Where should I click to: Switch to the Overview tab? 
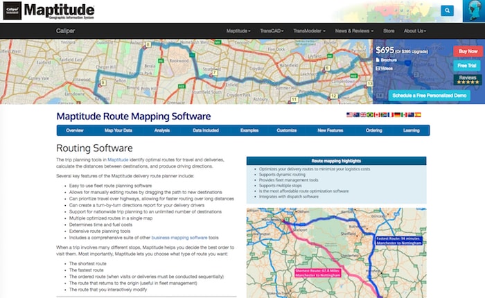pyautogui.click(x=75, y=130)
